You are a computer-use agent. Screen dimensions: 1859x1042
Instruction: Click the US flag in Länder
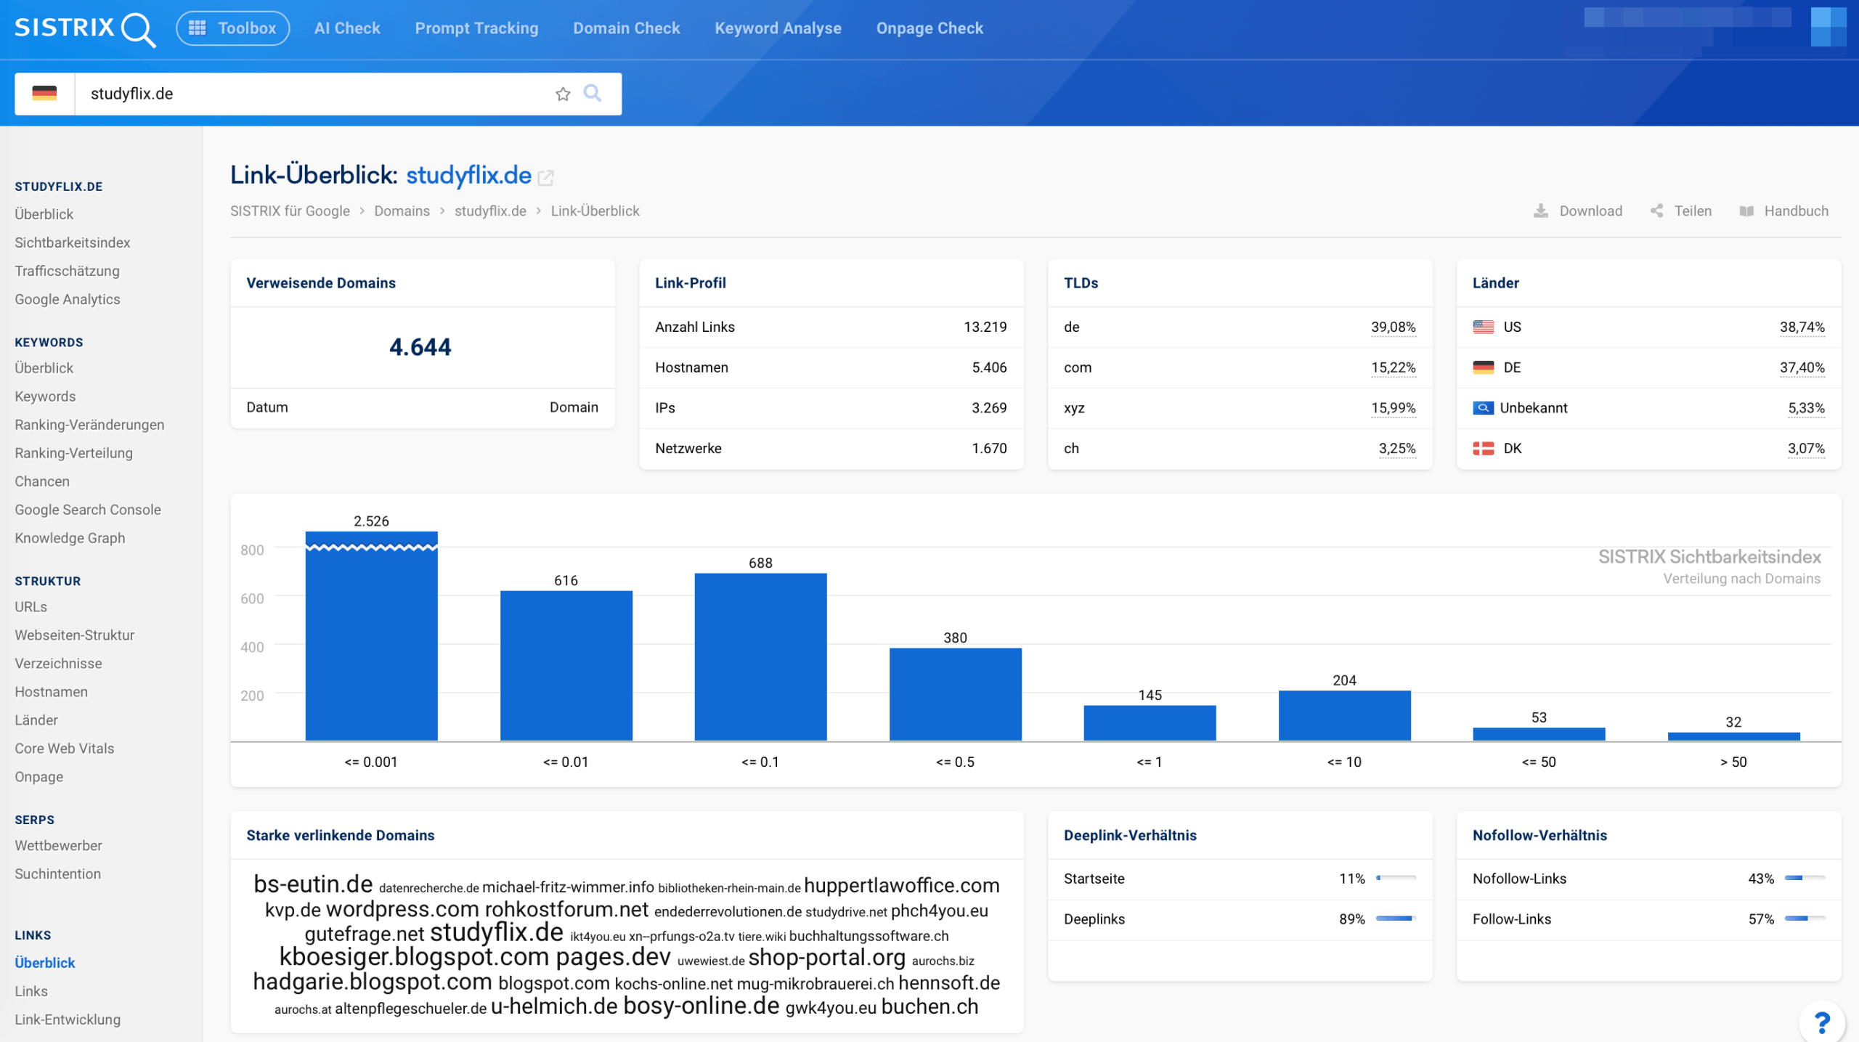click(1483, 327)
